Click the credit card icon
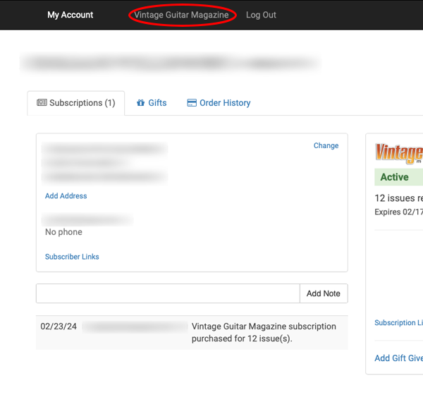423x395 pixels. click(192, 102)
